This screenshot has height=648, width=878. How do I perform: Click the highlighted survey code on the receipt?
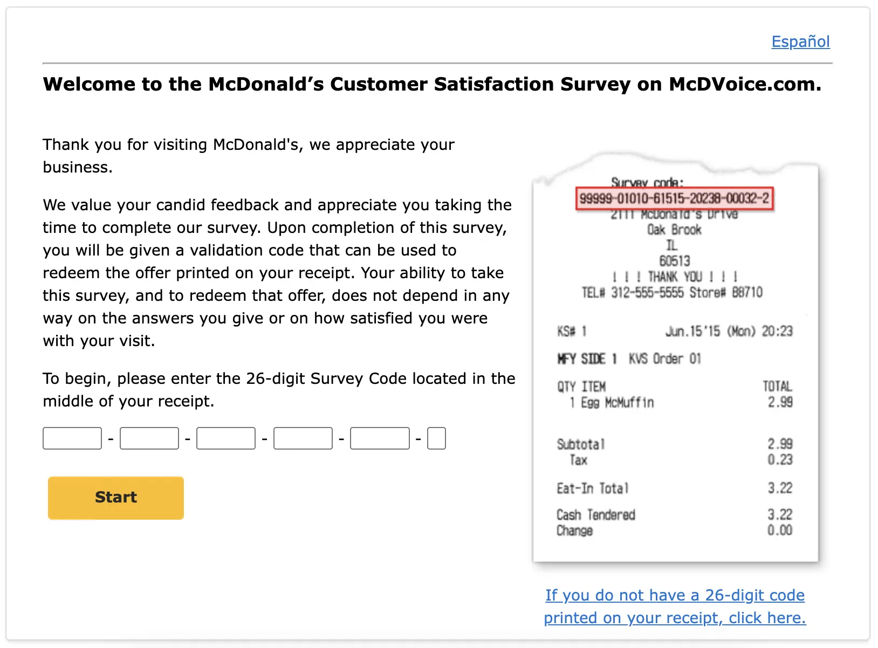[x=674, y=198]
